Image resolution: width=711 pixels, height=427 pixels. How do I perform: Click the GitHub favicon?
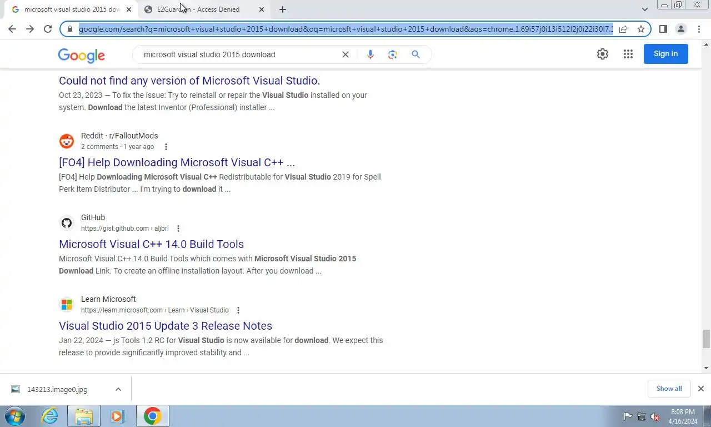pos(67,223)
